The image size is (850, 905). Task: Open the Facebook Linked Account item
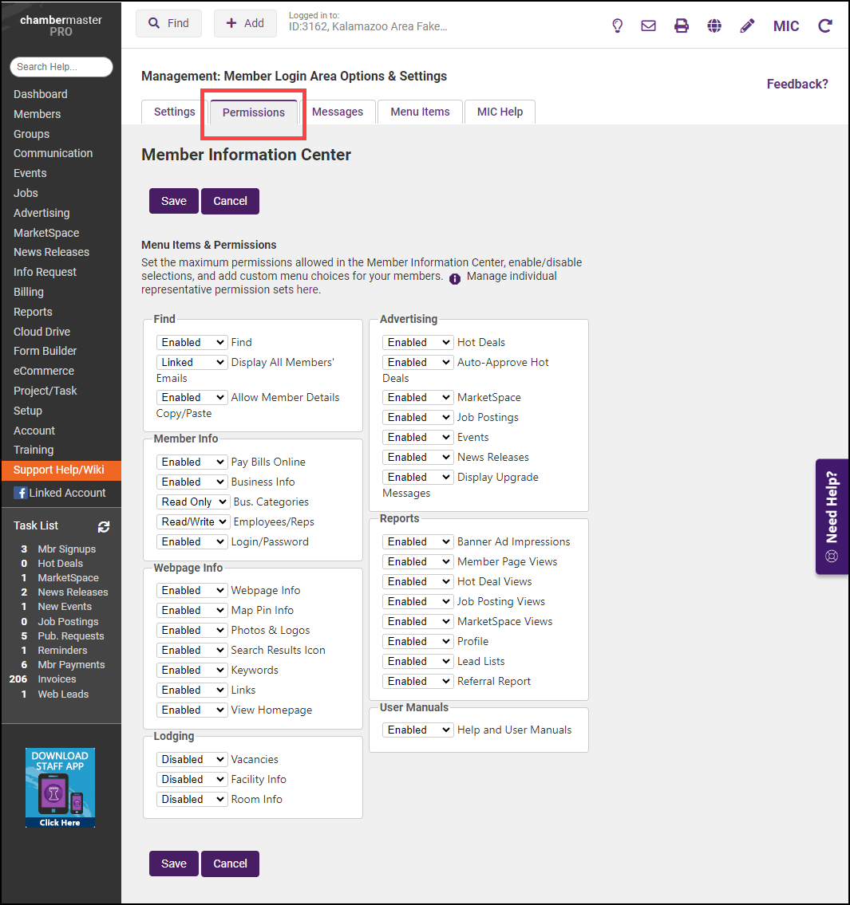(60, 493)
